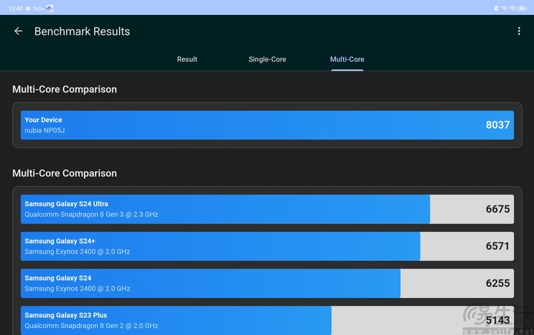This screenshot has width=534, height=335.
Task: Click the 12:40 clock in the status bar
Action: [16, 9]
